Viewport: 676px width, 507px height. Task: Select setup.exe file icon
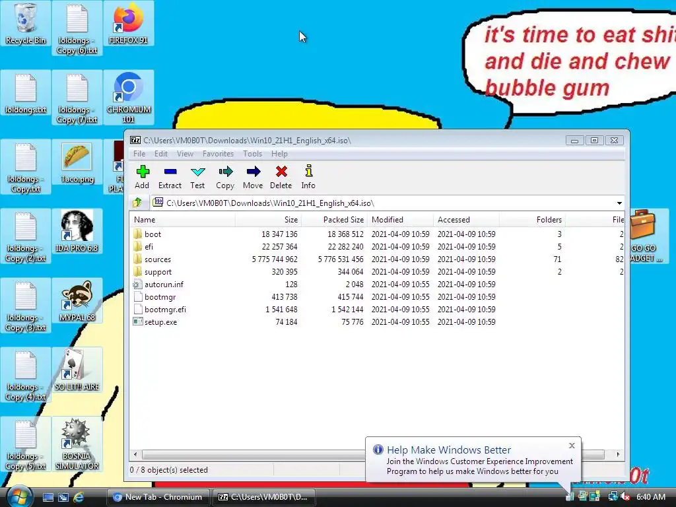137,321
